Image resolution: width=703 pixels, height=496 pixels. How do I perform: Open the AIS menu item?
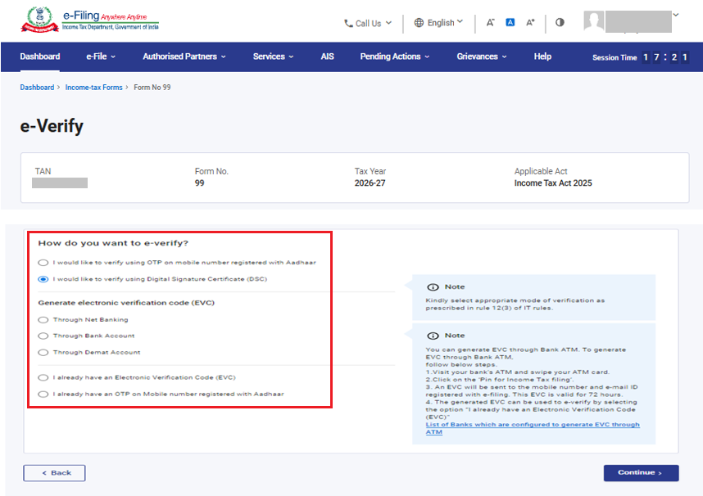[327, 56]
